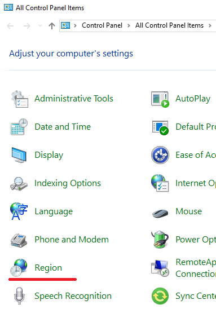
Task: Open the Administrative Tools link
Action: point(74,99)
